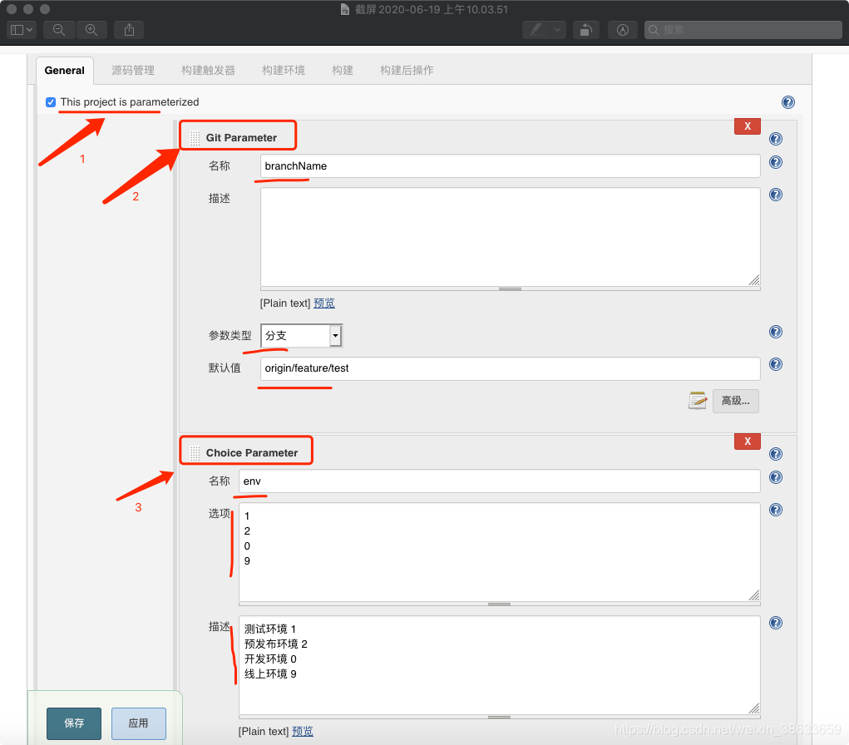Preview the Choice Parameter description
Screen dimensions: 849x745
302,732
